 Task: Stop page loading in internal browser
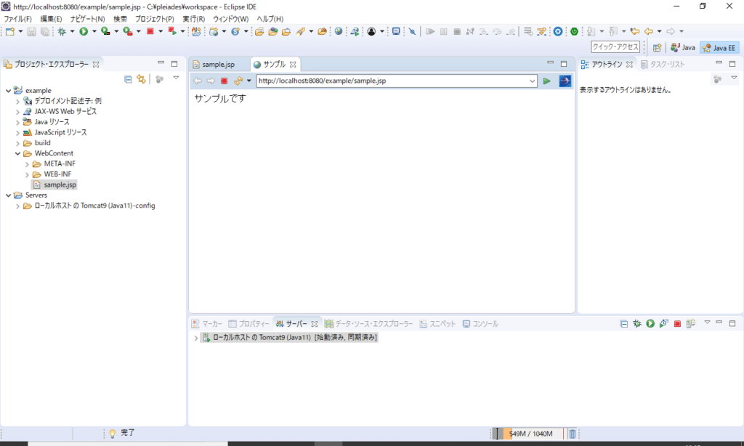tap(225, 81)
